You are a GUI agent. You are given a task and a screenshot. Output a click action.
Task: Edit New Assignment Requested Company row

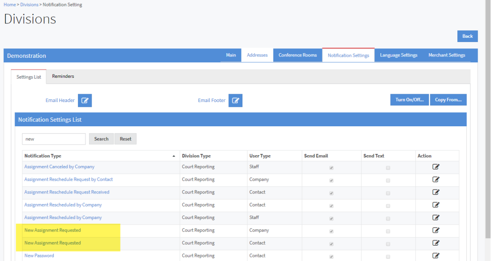[x=435, y=230]
